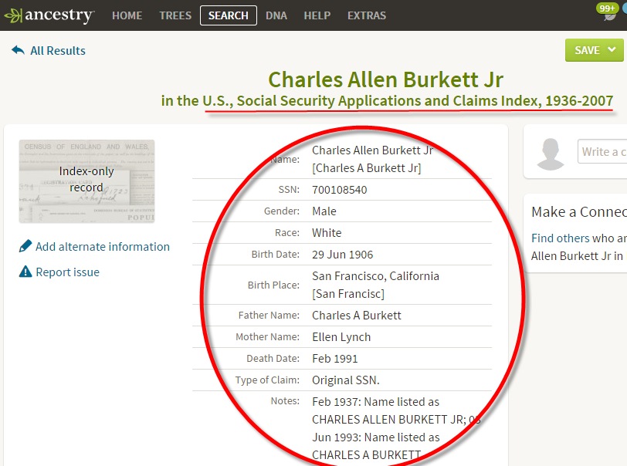Switch to the DNA section
This screenshot has height=466, width=627.
(x=276, y=15)
